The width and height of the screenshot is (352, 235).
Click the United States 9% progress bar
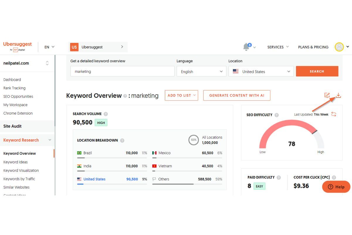point(112,184)
